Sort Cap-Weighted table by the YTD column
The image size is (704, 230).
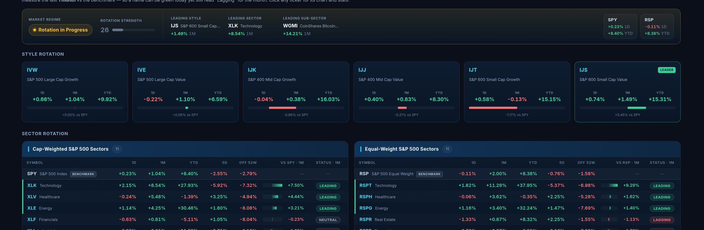[x=194, y=163]
